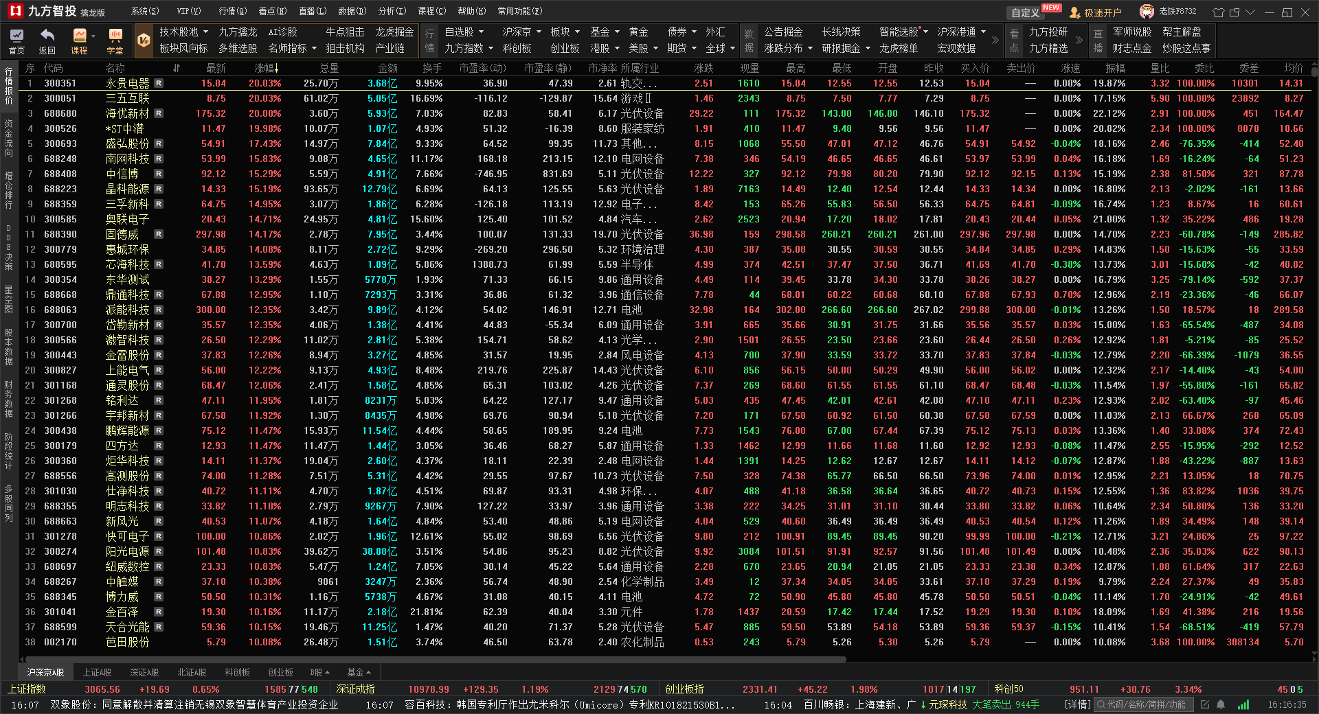Select 行情报价 in left sidebar
This screenshot has width=1319, height=714.
tap(8, 86)
